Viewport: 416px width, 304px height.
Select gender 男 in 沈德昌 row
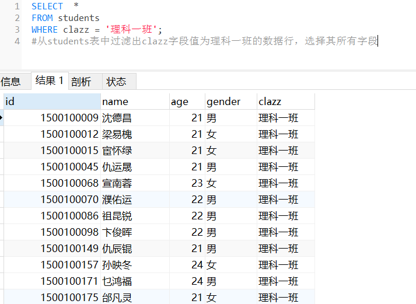[231, 118]
